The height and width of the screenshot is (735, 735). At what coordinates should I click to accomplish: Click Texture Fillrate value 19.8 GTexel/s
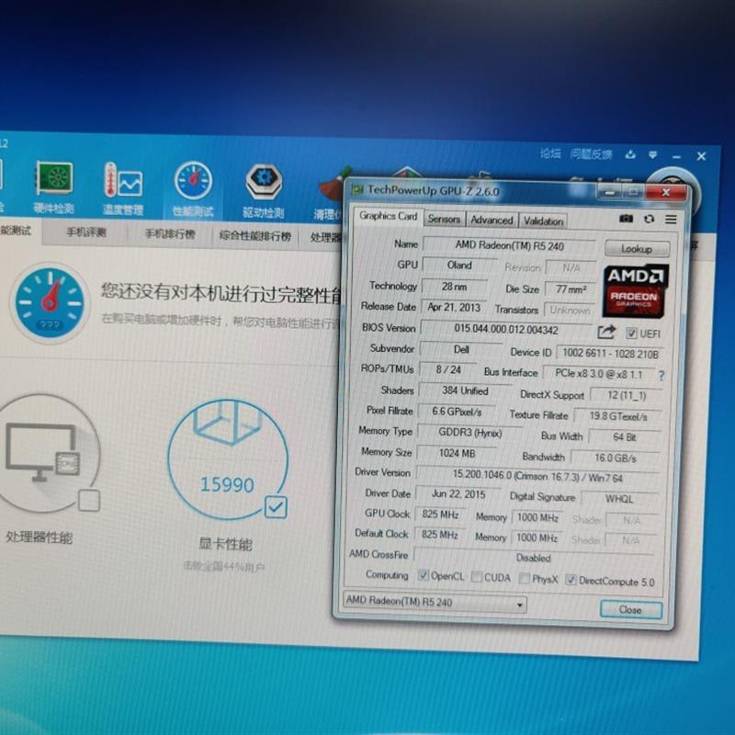(617, 416)
